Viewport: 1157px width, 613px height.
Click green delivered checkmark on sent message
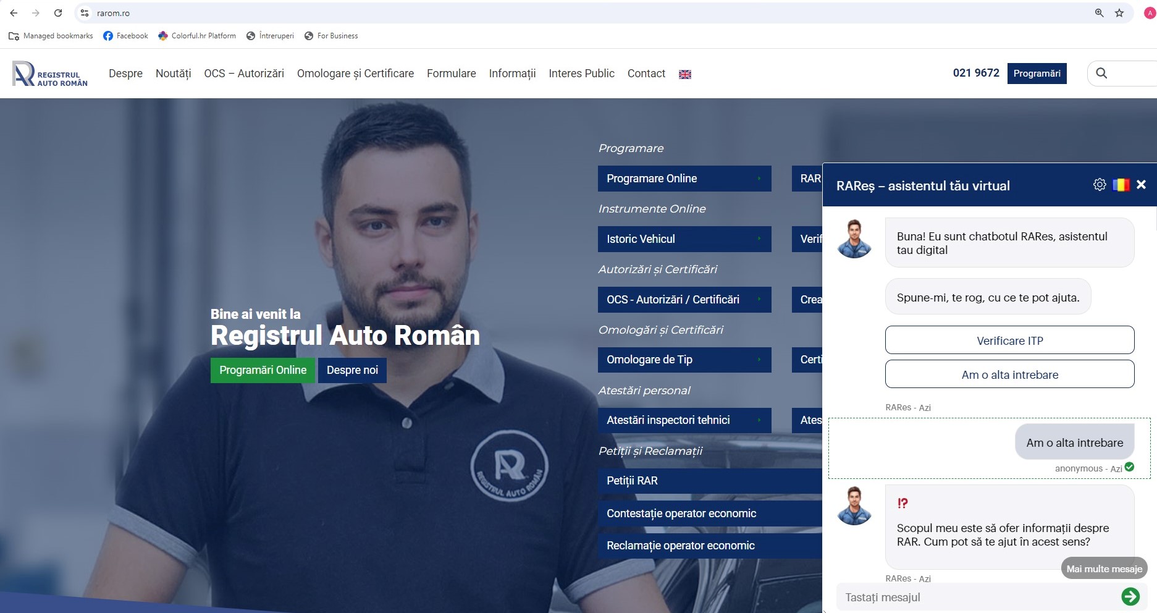(x=1129, y=467)
